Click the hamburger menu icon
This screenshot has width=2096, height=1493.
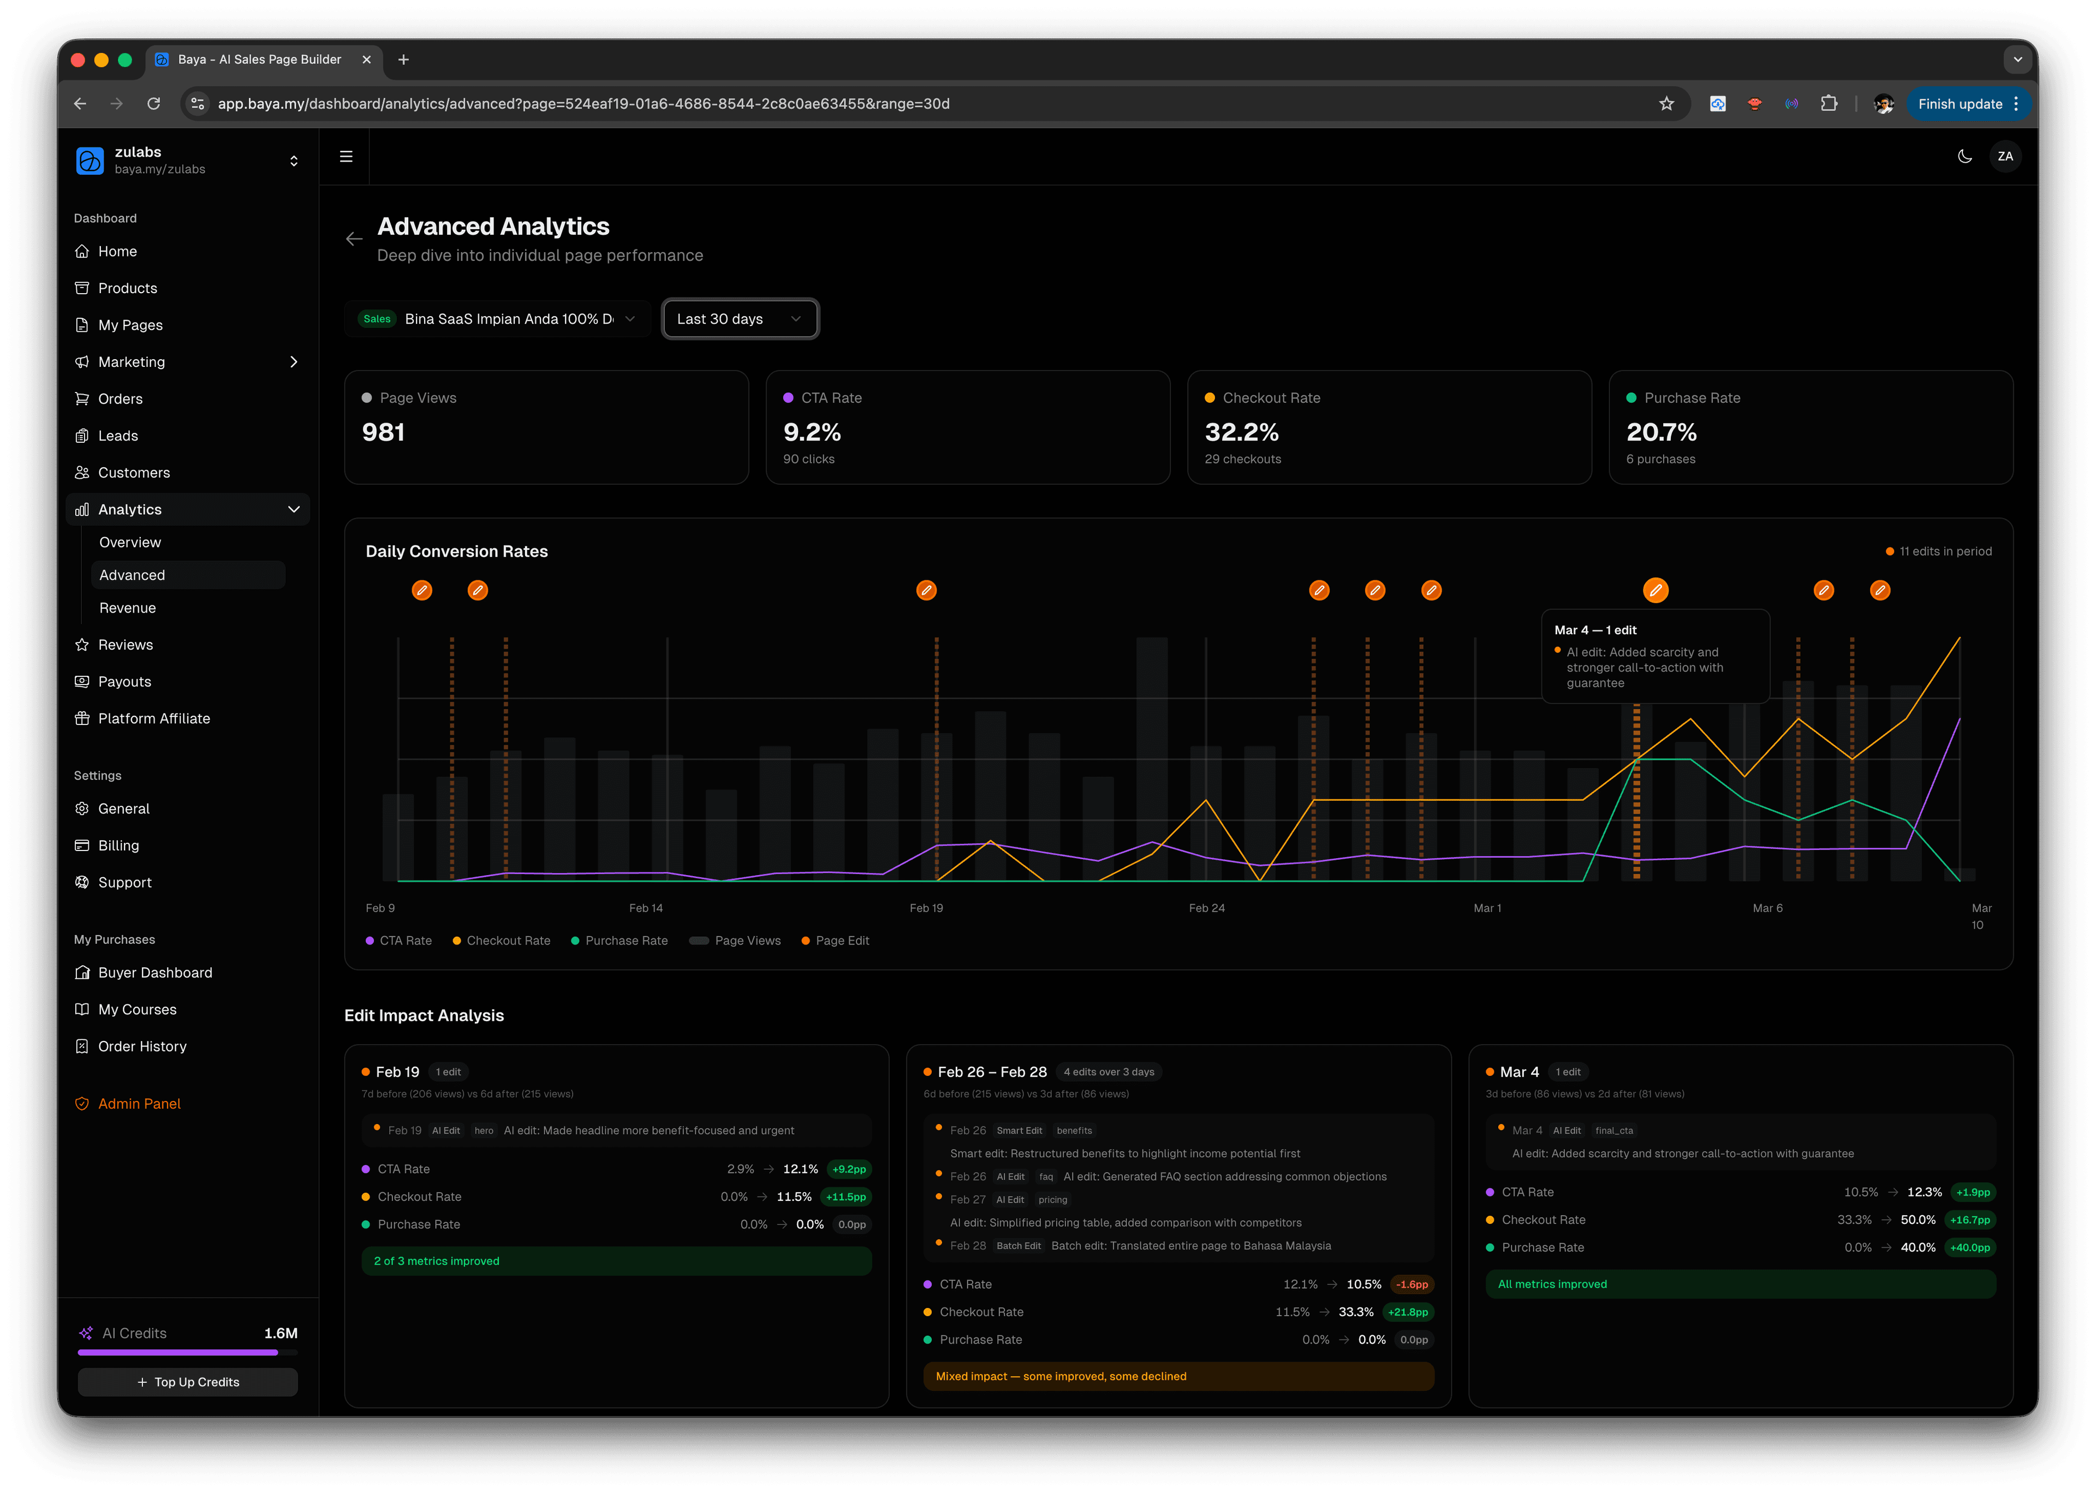point(346,156)
